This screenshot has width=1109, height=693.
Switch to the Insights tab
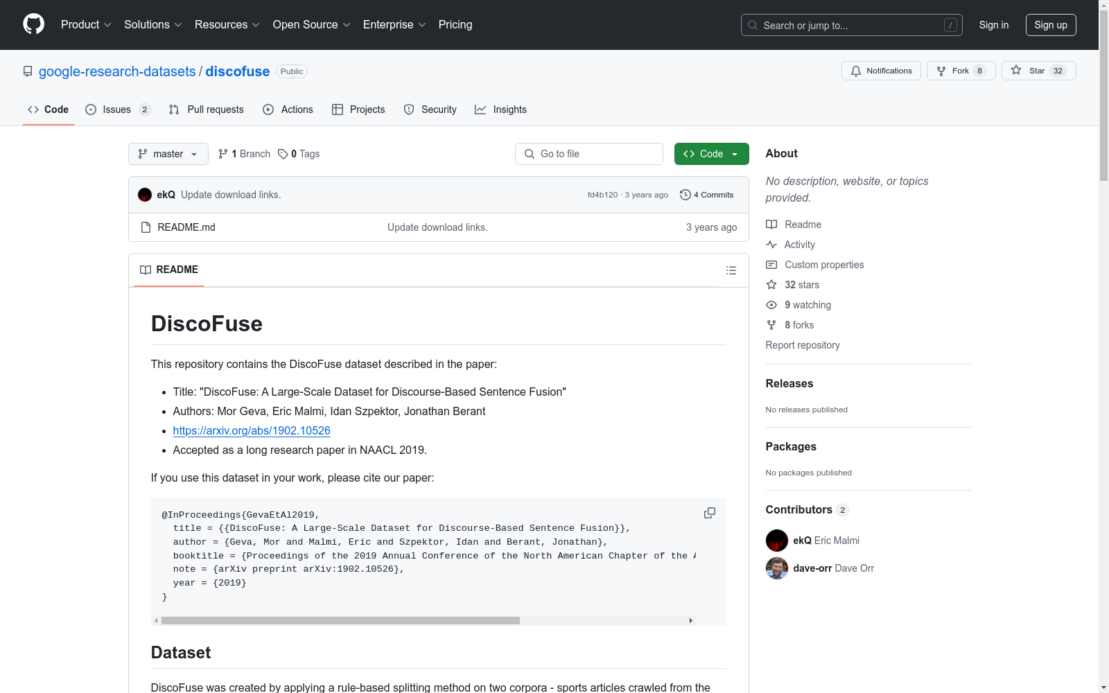tap(500, 109)
